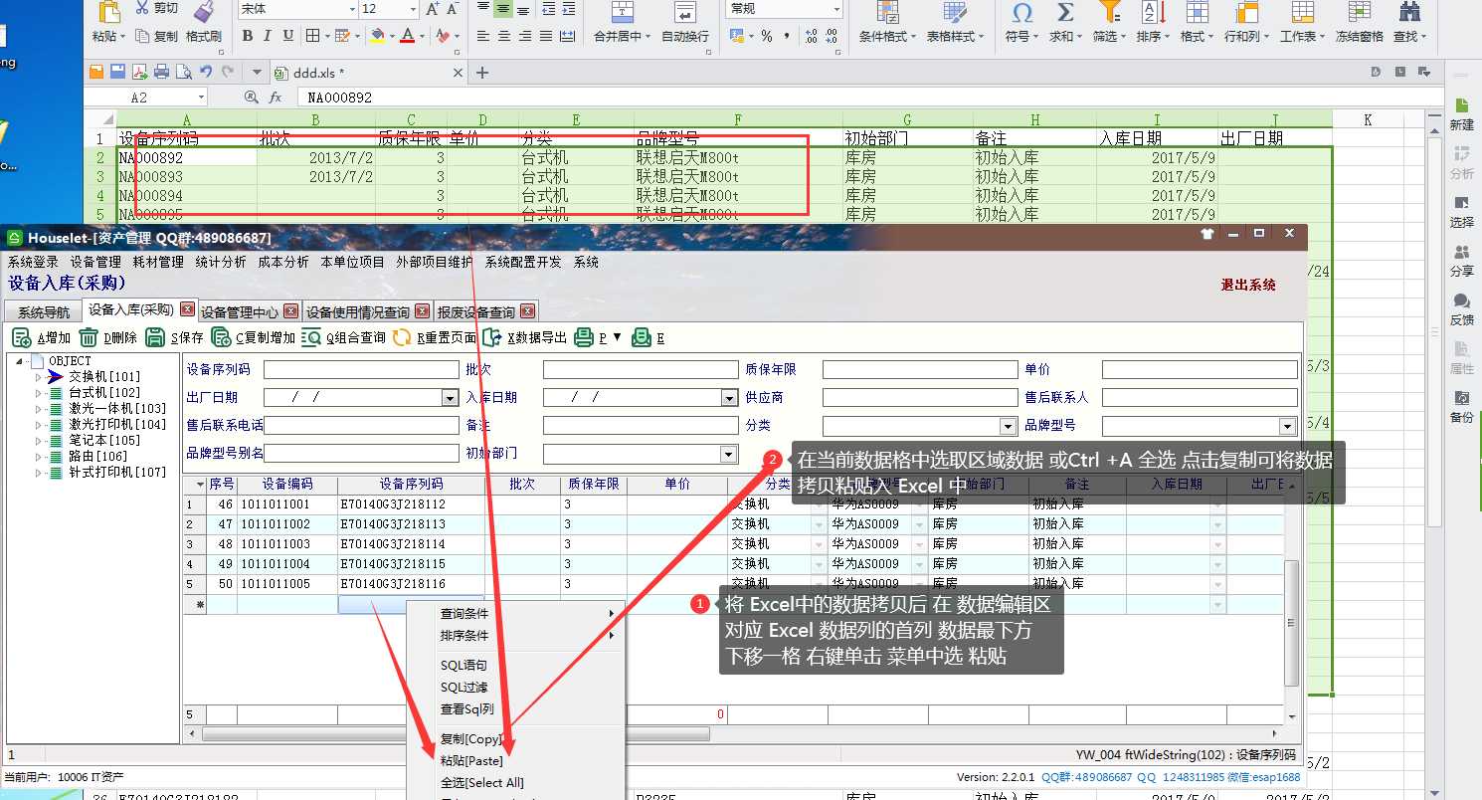Click 数据导出 (Data export) icon
The height and width of the screenshot is (800, 1482).
tap(492, 337)
